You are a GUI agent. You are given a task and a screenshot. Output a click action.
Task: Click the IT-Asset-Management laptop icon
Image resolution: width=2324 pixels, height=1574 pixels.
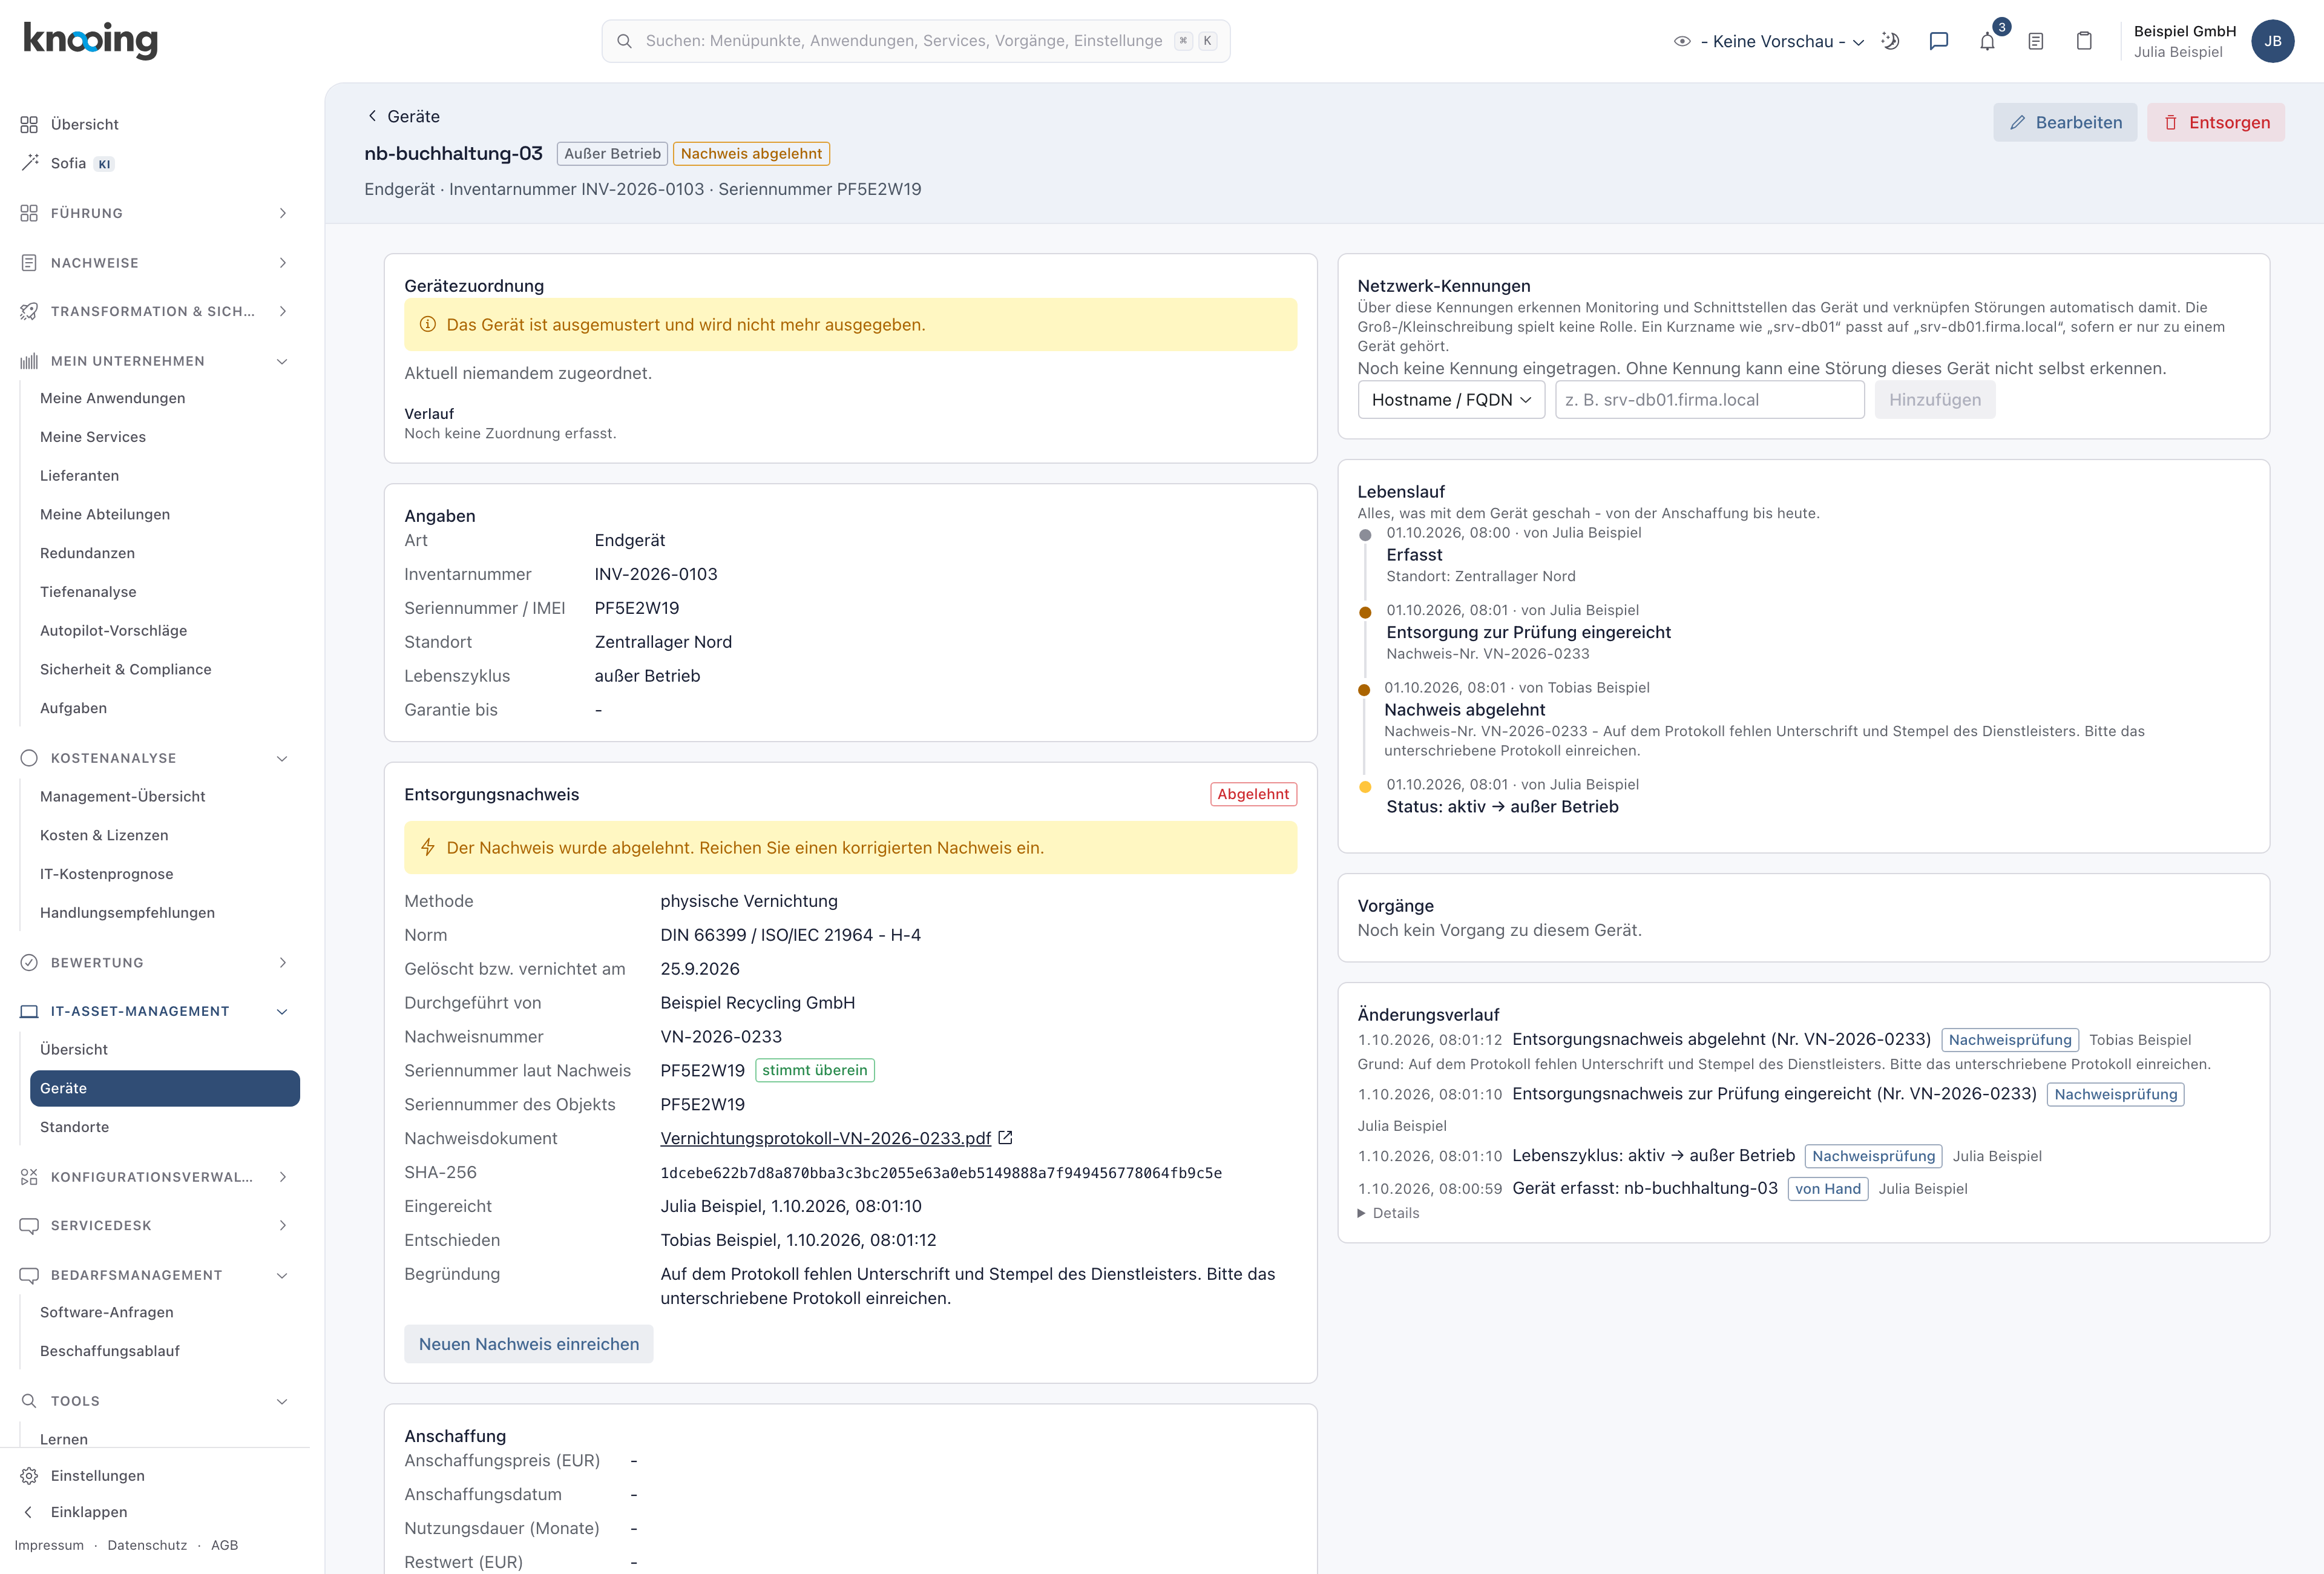29,1011
